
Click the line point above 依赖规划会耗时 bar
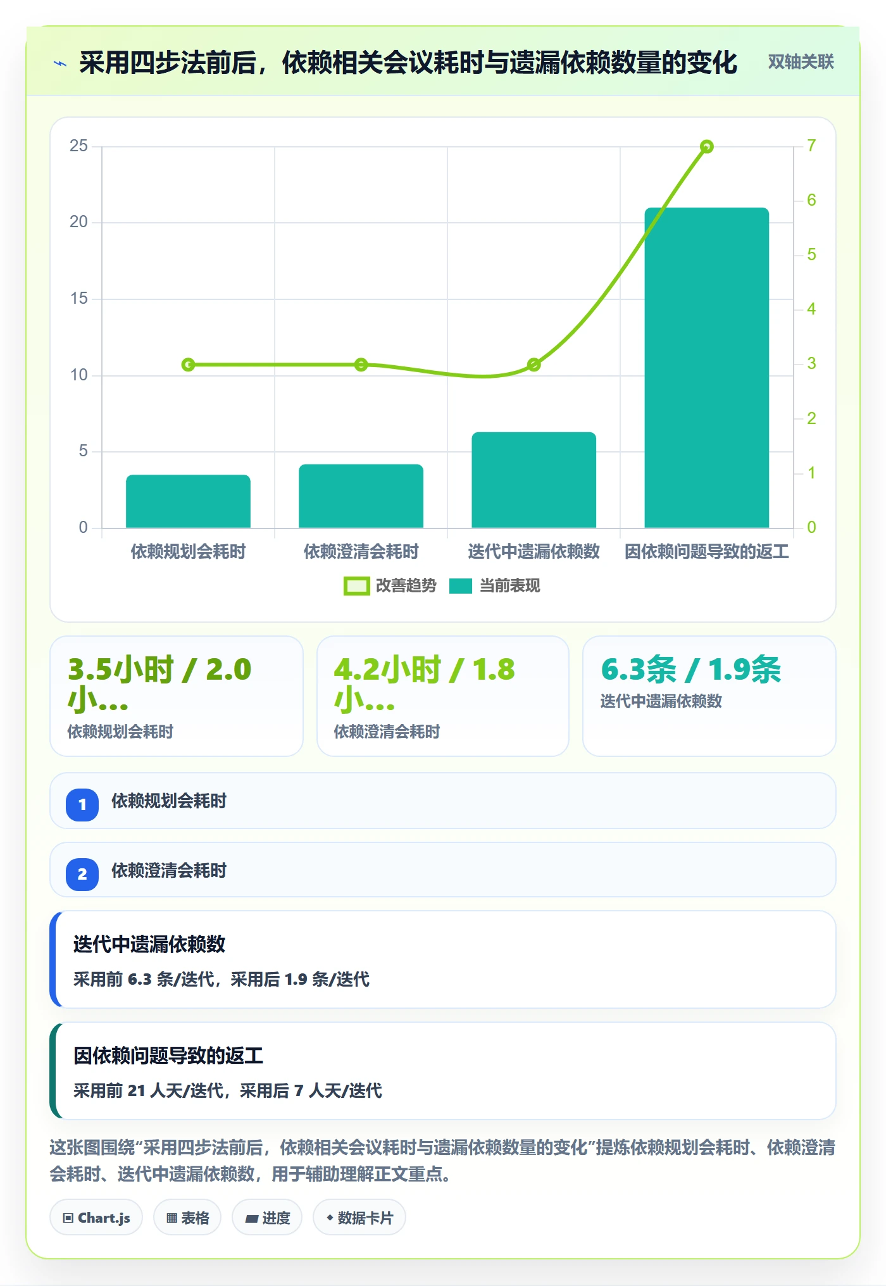[x=188, y=365]
